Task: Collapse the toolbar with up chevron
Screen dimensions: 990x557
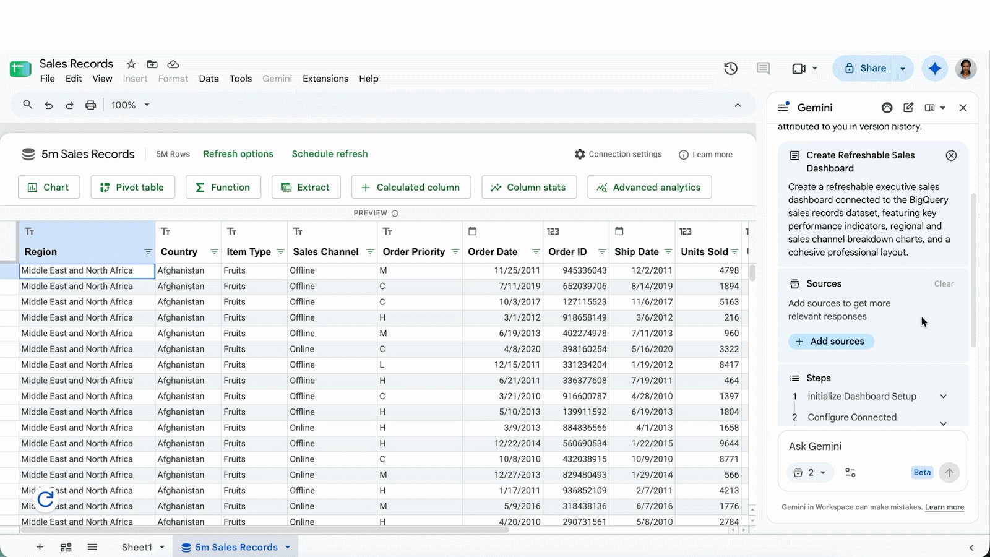Action: coord(738,105)
